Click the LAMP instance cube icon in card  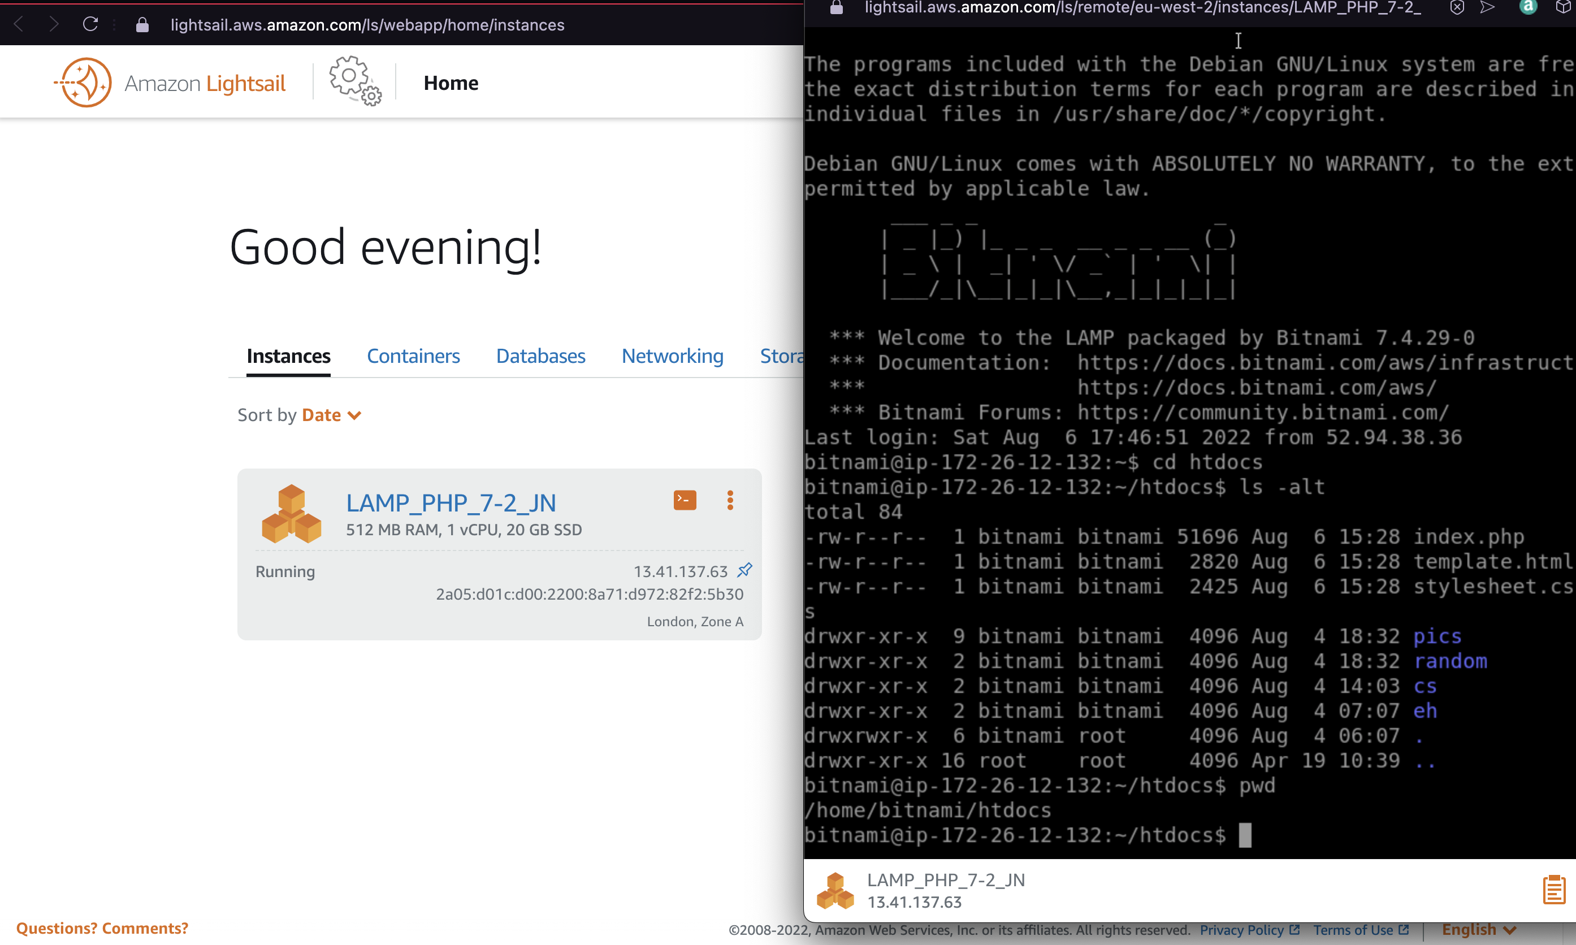[292, 514]
